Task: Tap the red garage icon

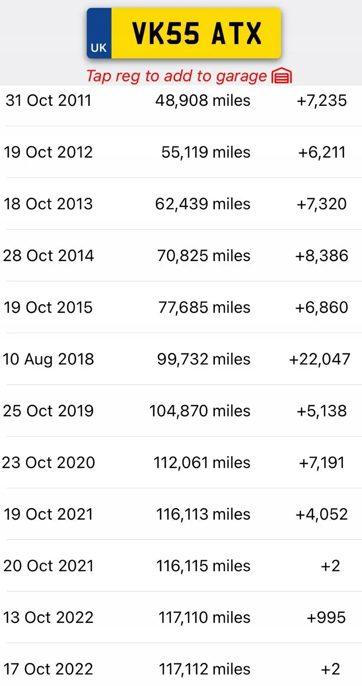Action: click(x=282, y=76)
